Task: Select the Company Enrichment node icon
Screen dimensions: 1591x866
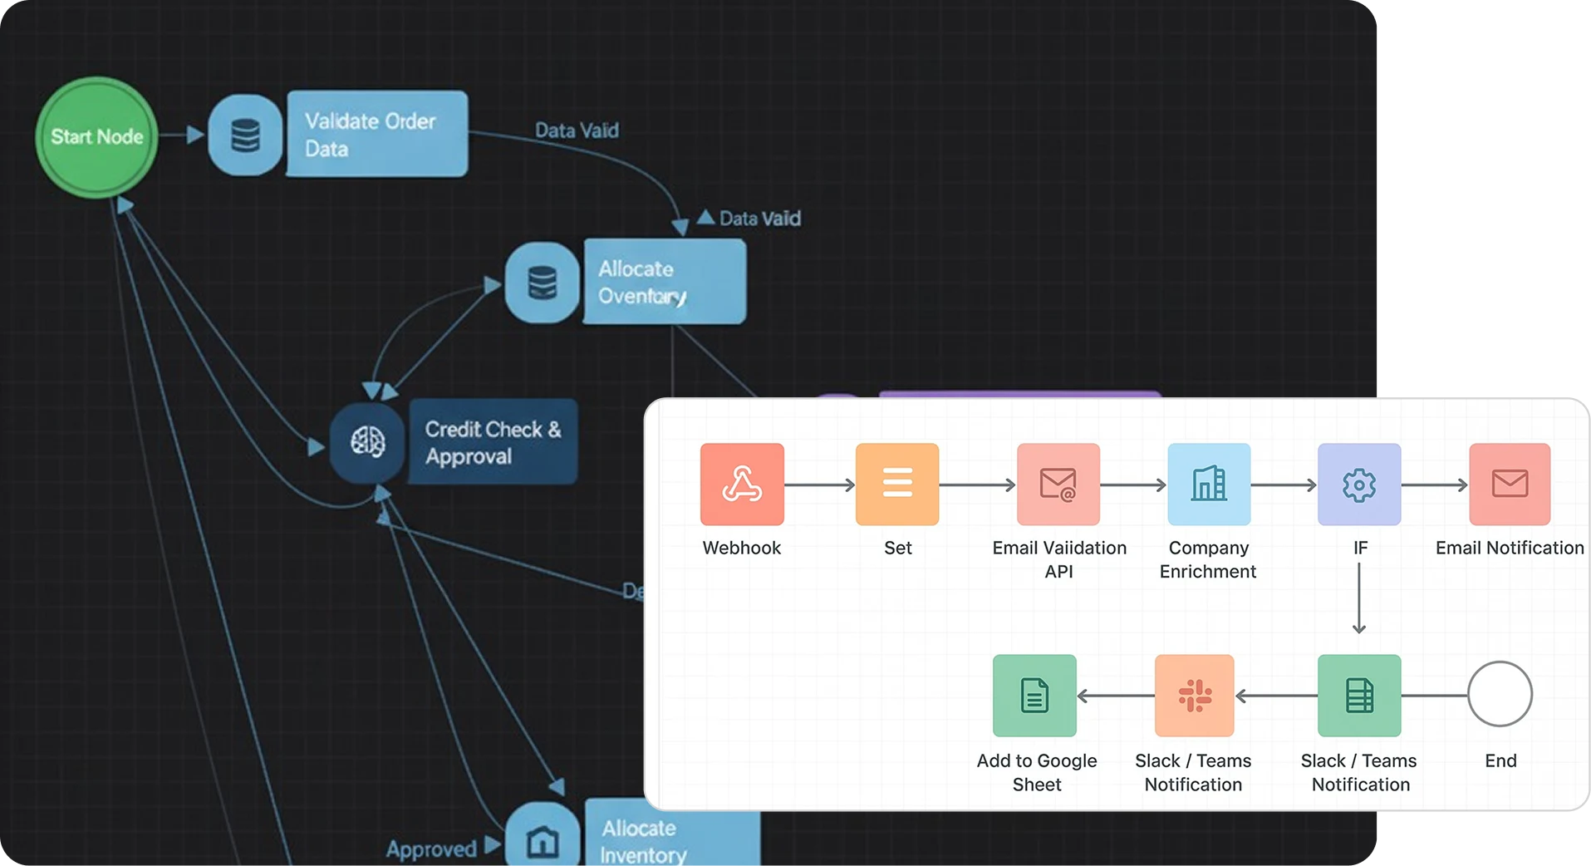Action: pos(1208,484)
